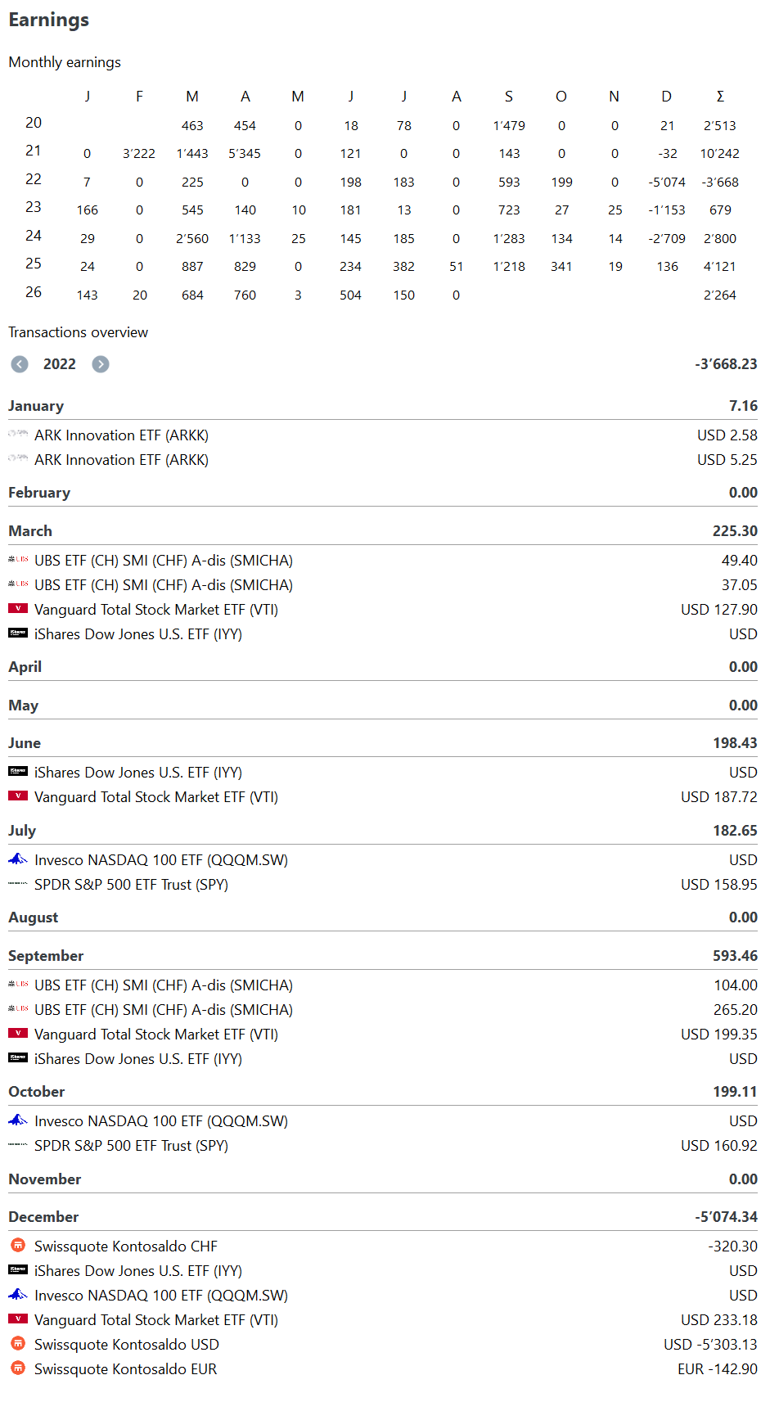
Task: Click Swissquote icon beside Kontosaldo CHF
Action: (18, 1246)
